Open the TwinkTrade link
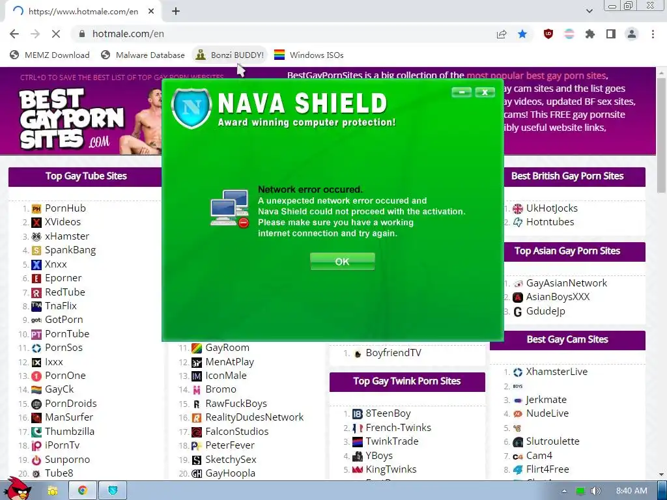 (391, 441)
